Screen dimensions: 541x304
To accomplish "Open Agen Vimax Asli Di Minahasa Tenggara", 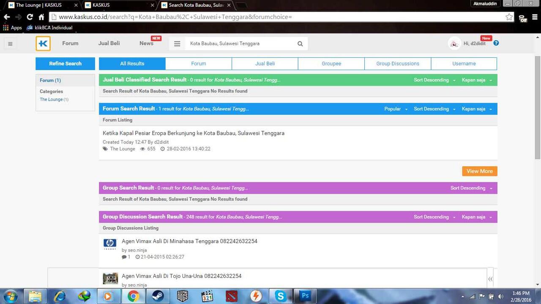I will click(x=189, y=241).
